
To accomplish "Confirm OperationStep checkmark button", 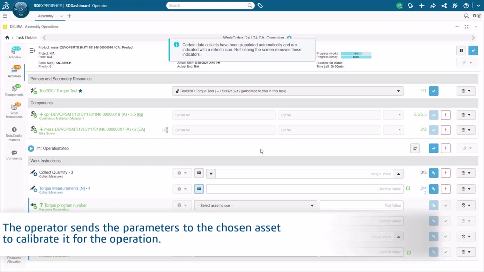I will click(x=434, y=148).
